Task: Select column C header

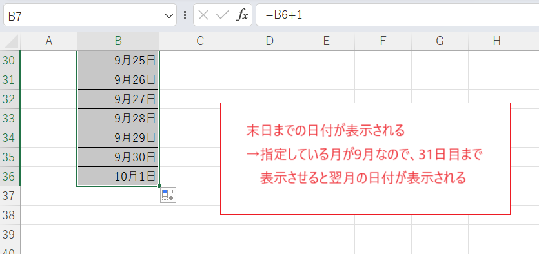Action: (200, 41)
